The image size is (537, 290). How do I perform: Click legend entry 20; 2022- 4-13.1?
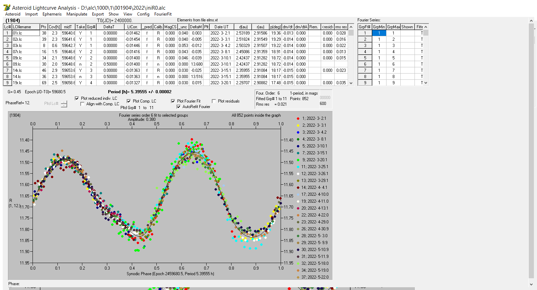coord(312,208)
